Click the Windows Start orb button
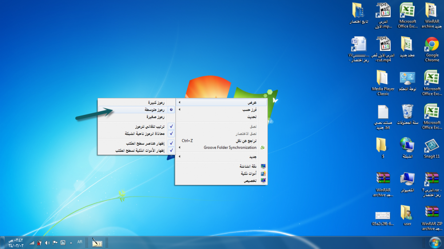The height and width of the screenshot is (249, 444). (435, 242)
